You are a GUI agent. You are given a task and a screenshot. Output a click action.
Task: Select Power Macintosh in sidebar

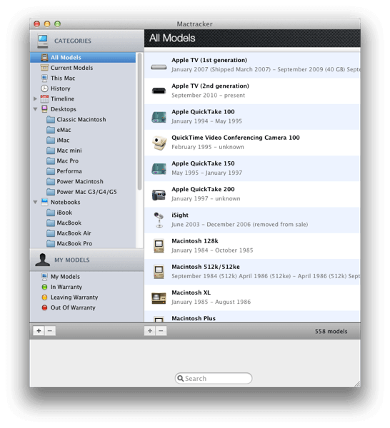pos(80,182)
